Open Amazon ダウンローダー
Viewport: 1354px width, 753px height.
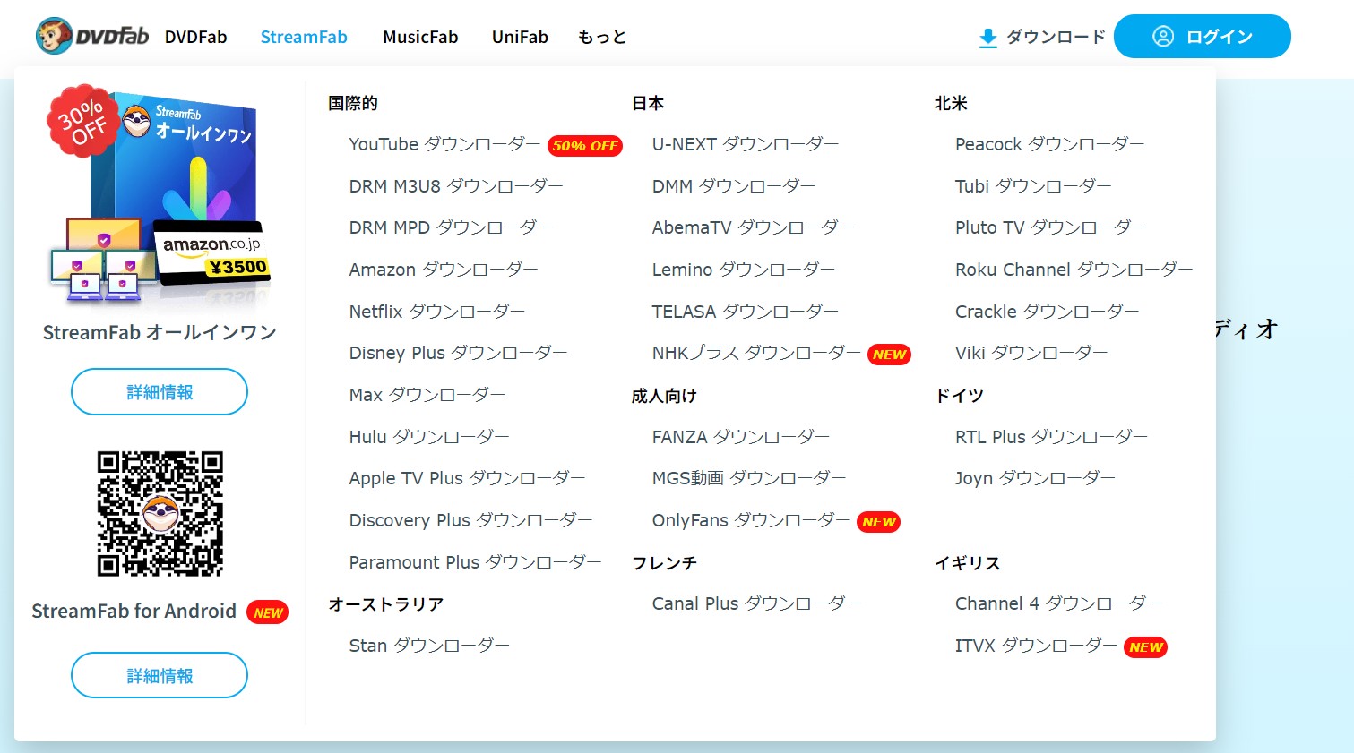tap(444, 270)
